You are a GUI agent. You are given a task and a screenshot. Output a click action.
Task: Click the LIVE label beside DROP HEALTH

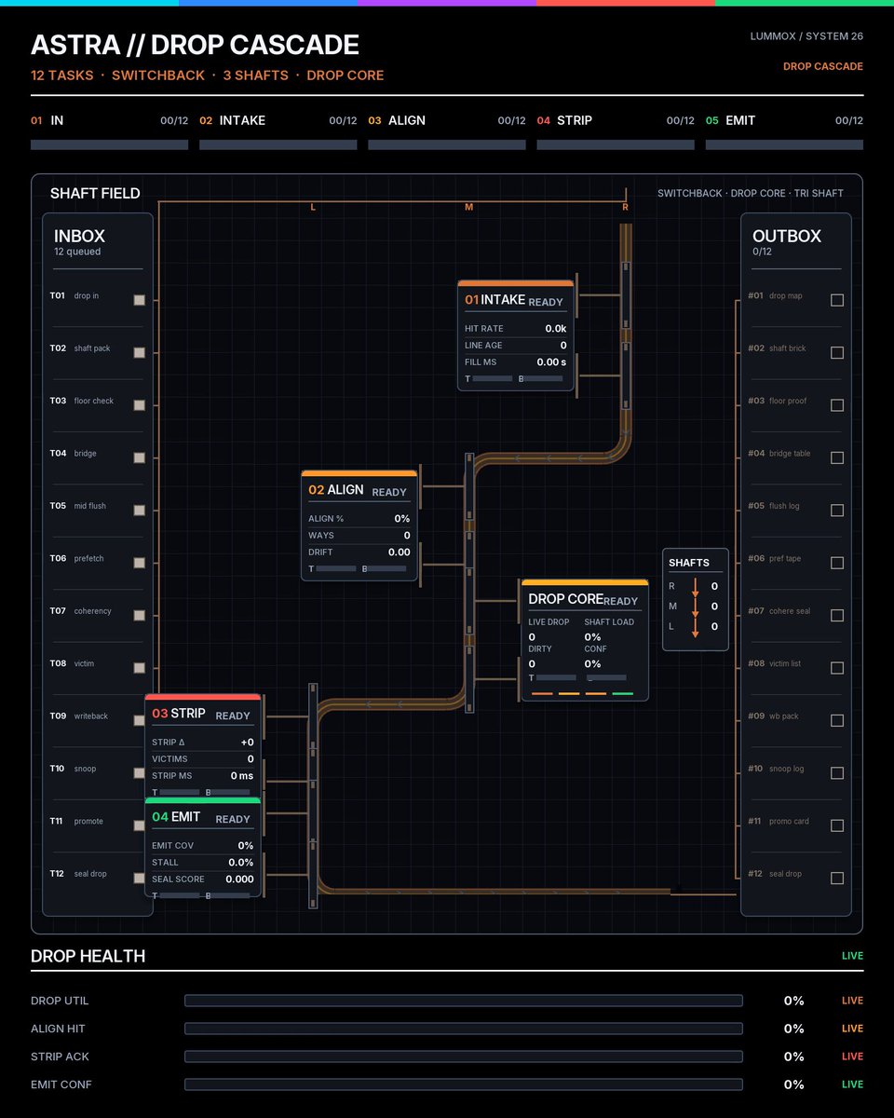(x=852, y=956)
